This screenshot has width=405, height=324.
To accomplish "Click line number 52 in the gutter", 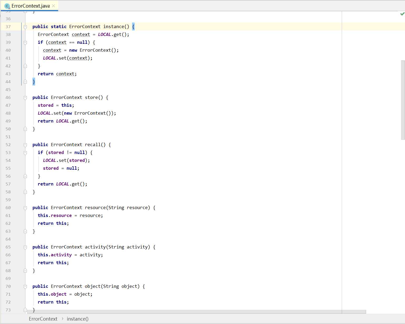I will coord(8,145).
